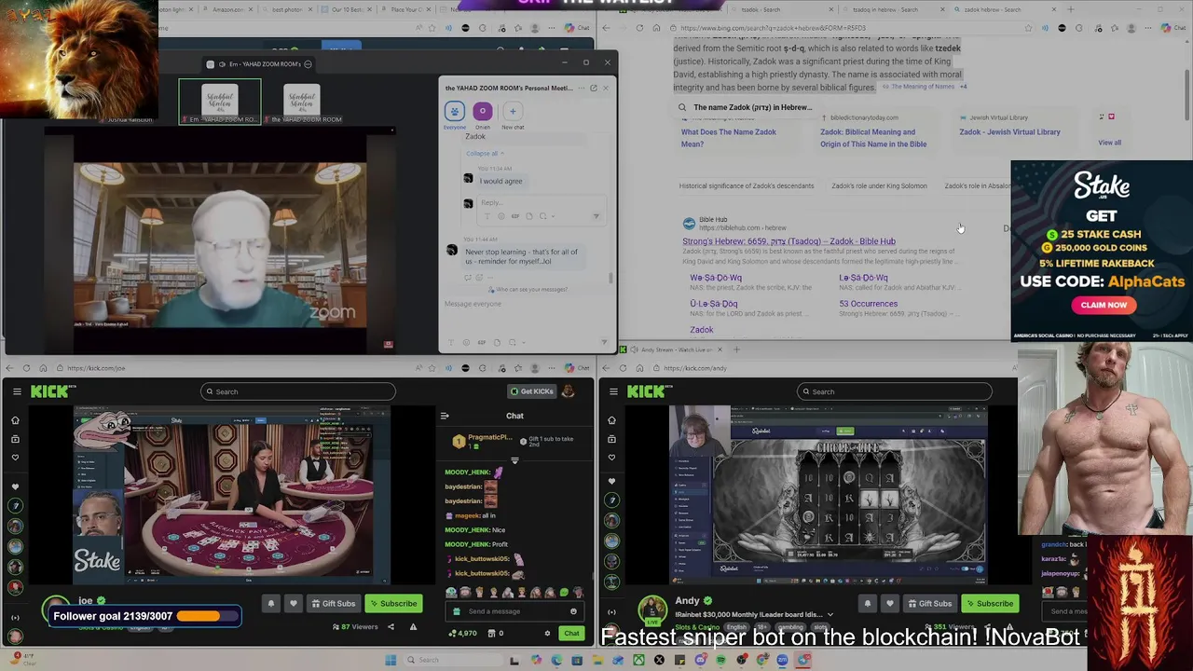Subscribe to Andy's Kick channel
The image size is (1193, 671).
pos(989,603)
